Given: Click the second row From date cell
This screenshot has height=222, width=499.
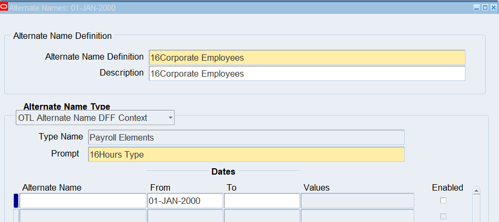Looking at the screenshot, I should (185, 216).
